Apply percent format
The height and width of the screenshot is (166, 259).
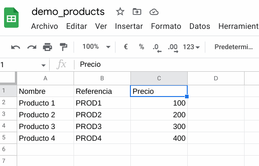(x=142, y=47)
